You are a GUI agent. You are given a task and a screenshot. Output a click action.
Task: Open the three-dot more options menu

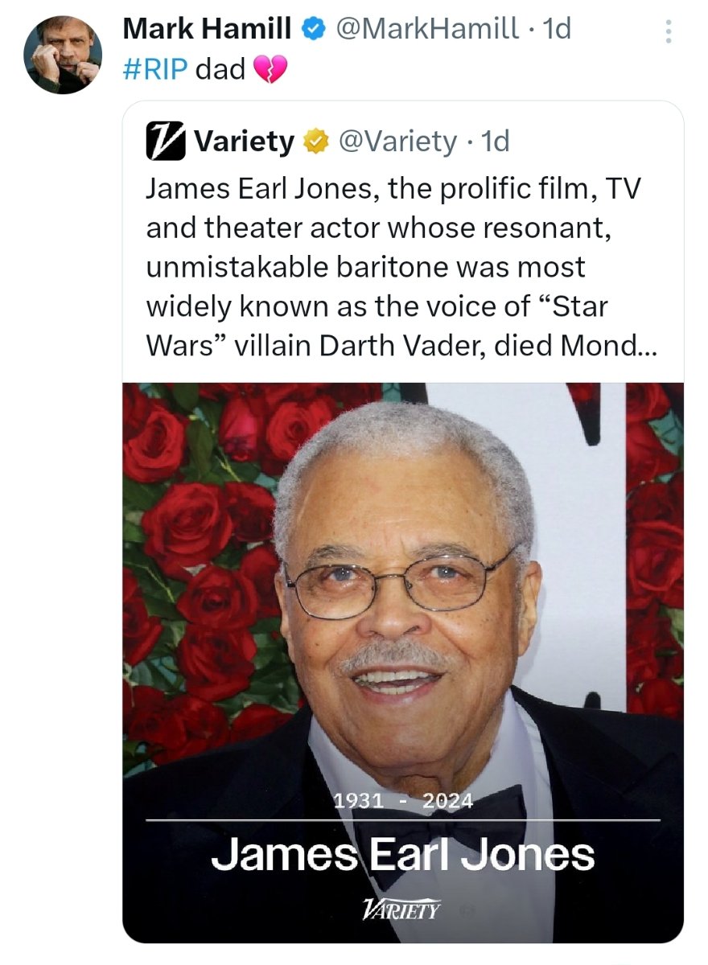point(667,31)
